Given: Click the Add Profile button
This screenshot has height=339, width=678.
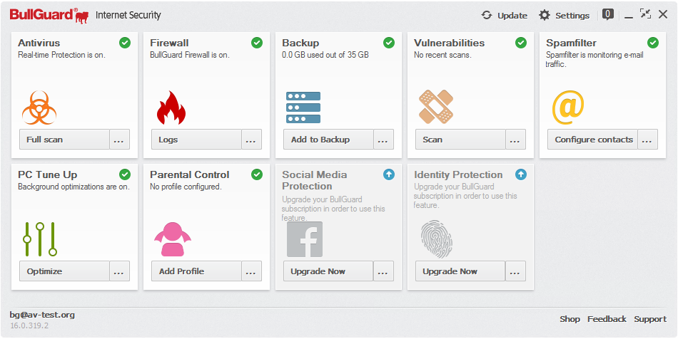Looking at the screenshot, I should point(192,271).
